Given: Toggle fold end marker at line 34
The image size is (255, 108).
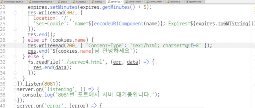Looking at the screenshot, I should pos(15,73).
